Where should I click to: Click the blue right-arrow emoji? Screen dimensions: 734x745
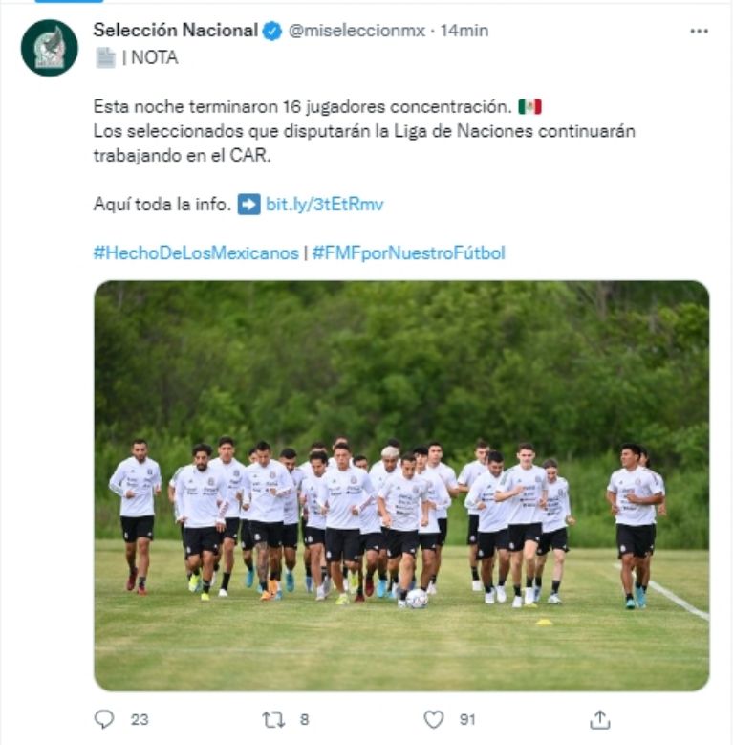click(248, 205)
